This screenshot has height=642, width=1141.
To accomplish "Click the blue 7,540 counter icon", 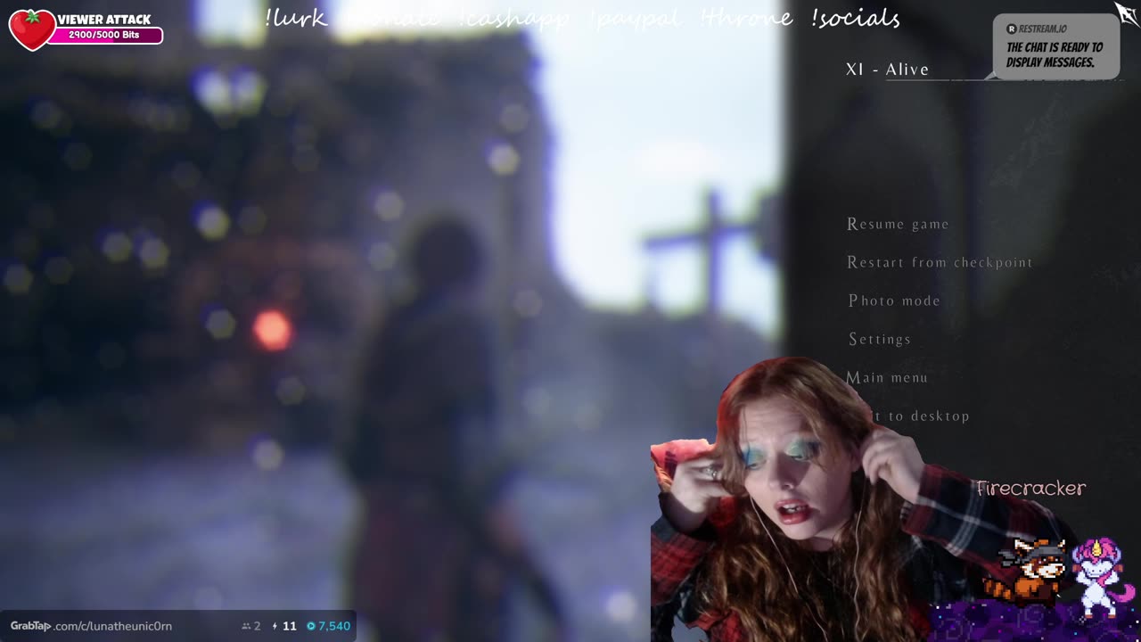I will pos(311,626).
